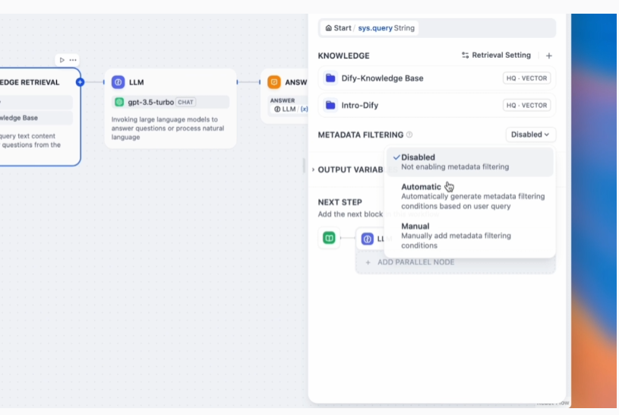Screen dimensions: 619x415
Task: Click the orange Answer node icon
Action: tap(274, 82)
